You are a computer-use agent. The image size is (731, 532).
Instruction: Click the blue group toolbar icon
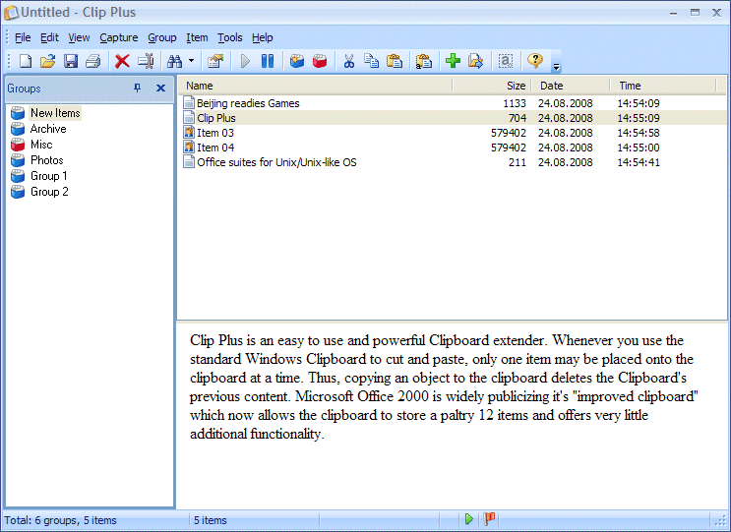click(296, 61)
